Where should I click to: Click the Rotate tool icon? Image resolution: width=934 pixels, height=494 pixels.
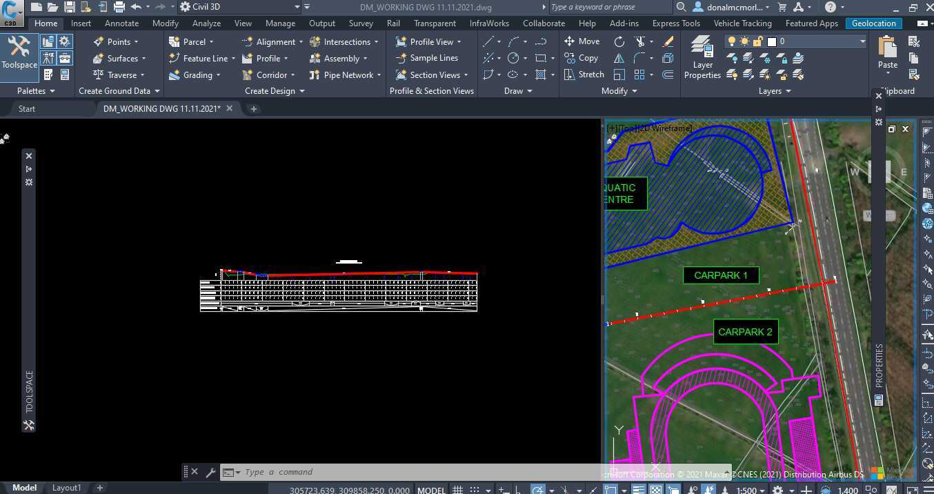pos(619,41)
